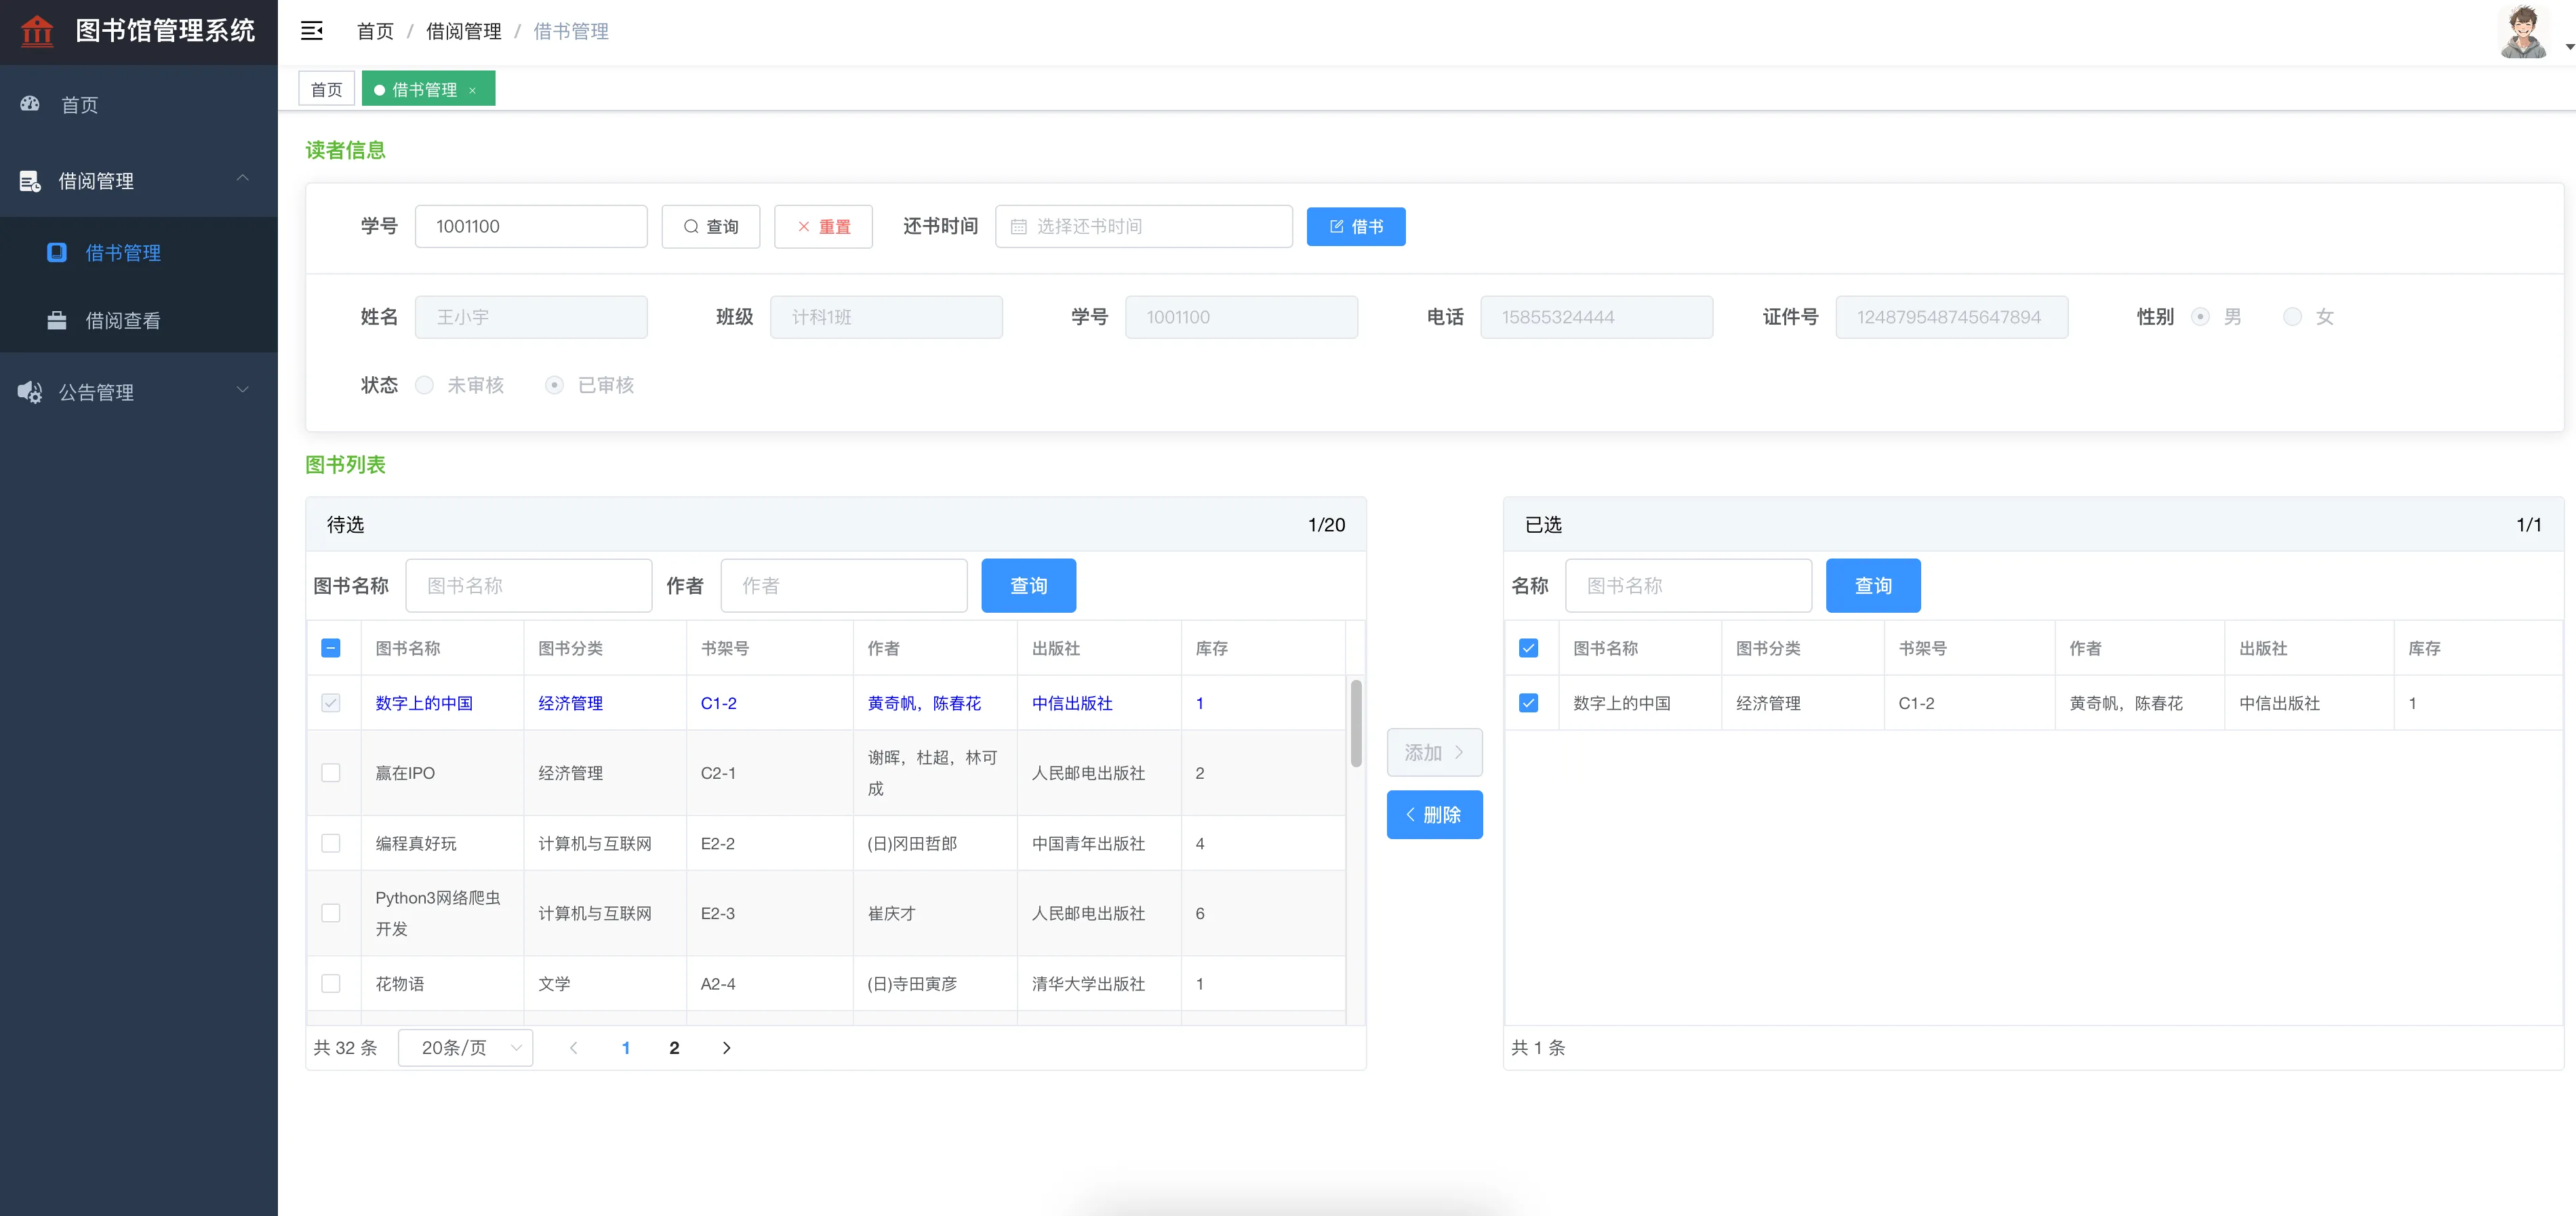Image resolution: width=2576 pixels, height=1216 pixels.
Task: Click the blue 借书 button
Action: pos(1355,227)
